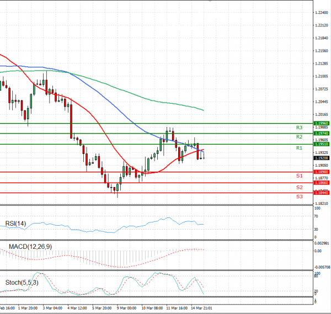Click the 1.19325 price axis label
This screenshot has width=331, height=314.
click(322, 152)
